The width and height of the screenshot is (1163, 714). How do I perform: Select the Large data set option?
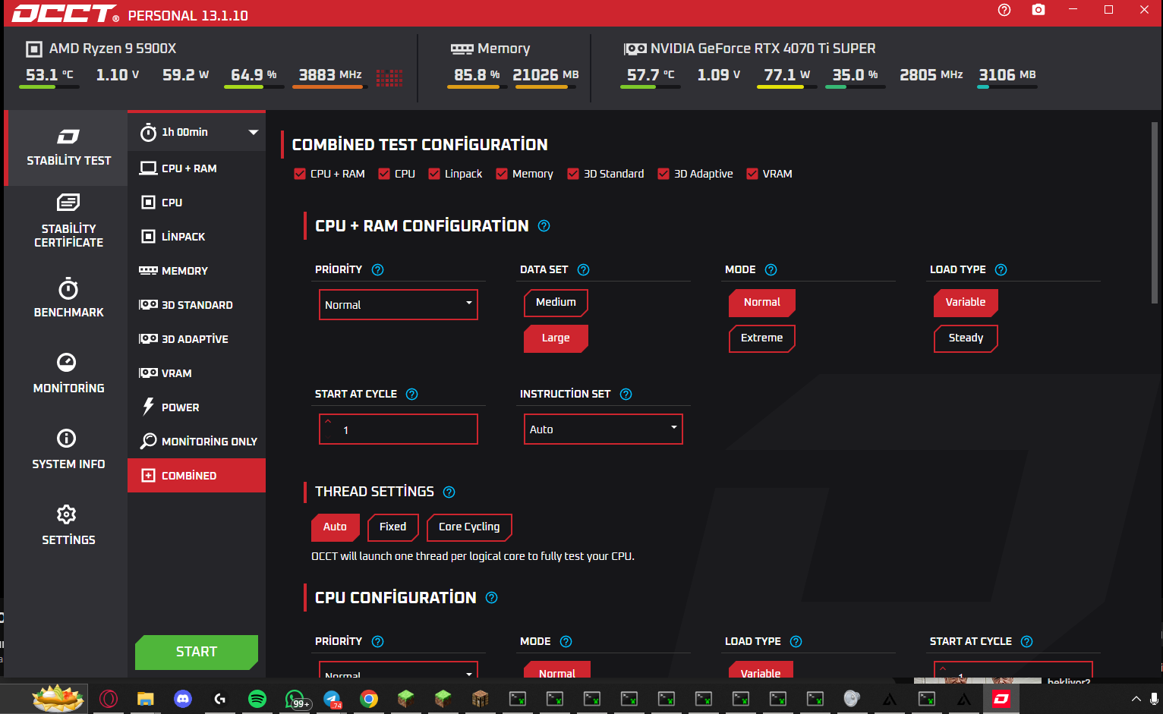coord(556,338)
